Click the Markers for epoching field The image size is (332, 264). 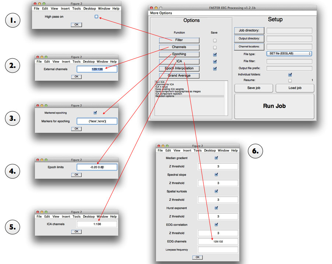(97, 121)
